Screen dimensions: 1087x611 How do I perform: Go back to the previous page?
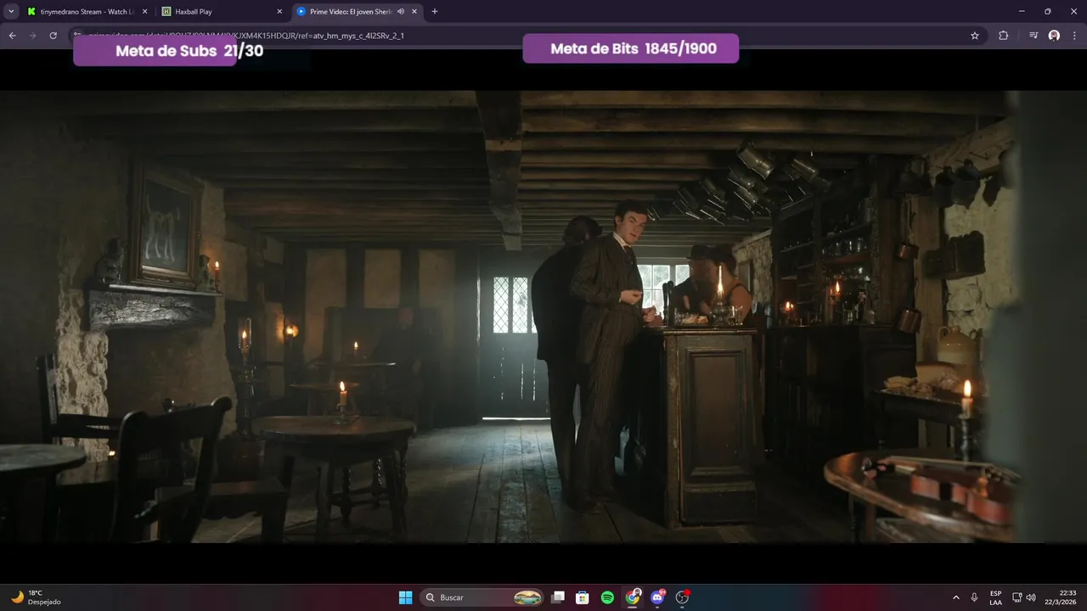click(12, 36)
